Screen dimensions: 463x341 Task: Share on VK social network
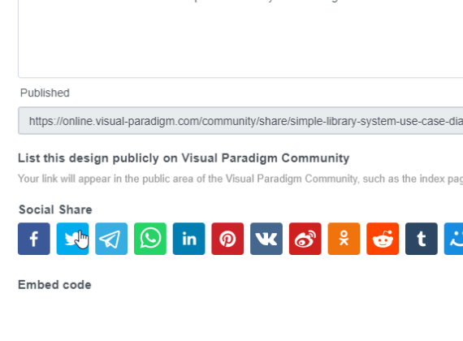pos(266,239)
